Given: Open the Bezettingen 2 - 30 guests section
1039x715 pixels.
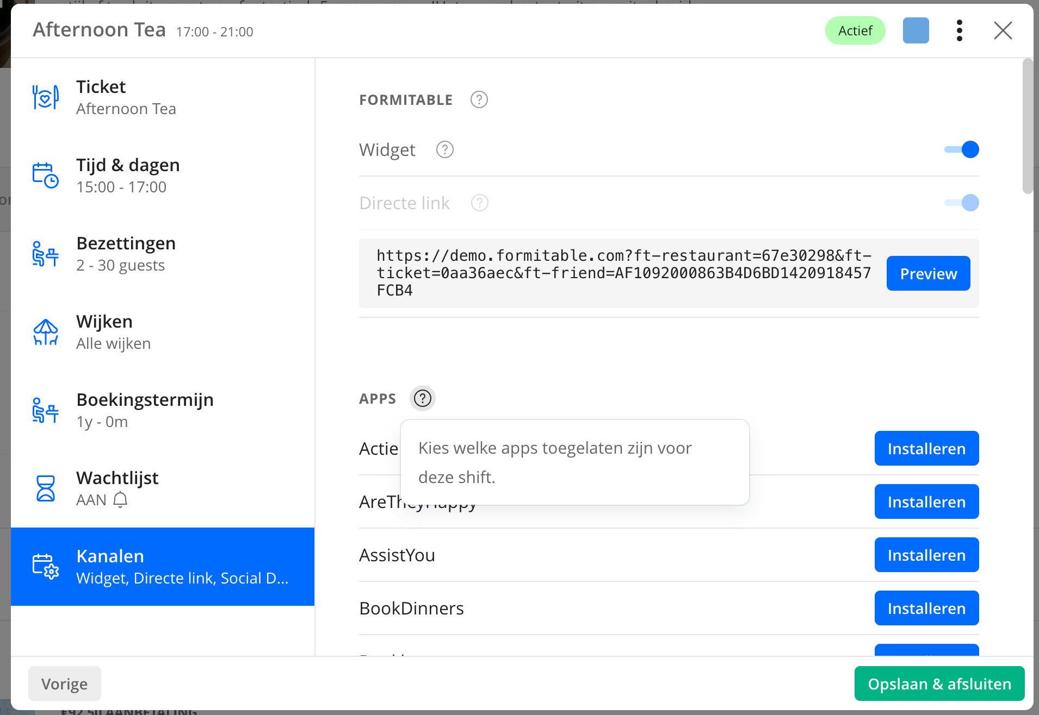Looking at the screenshot, I should coord(163,254).
